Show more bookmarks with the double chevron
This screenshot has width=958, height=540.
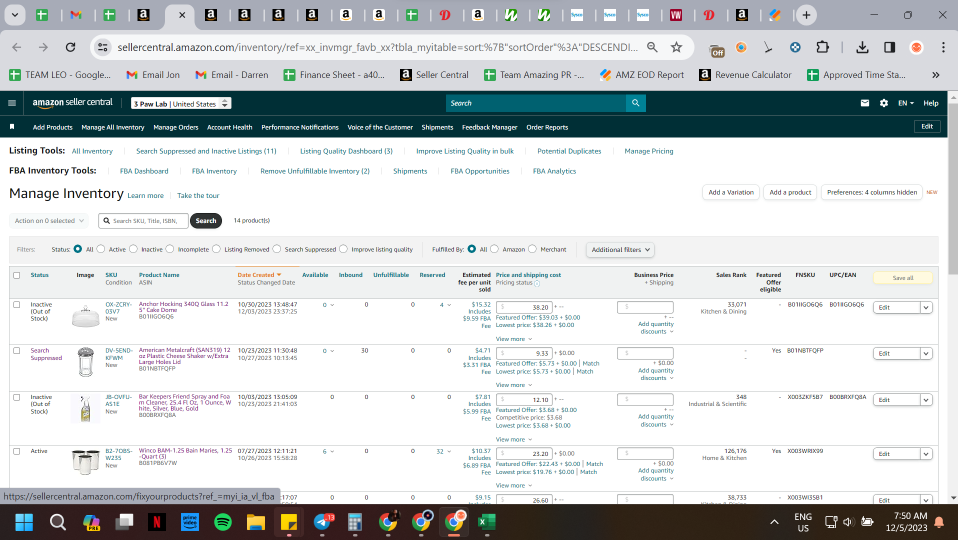(x=935, y=75)
